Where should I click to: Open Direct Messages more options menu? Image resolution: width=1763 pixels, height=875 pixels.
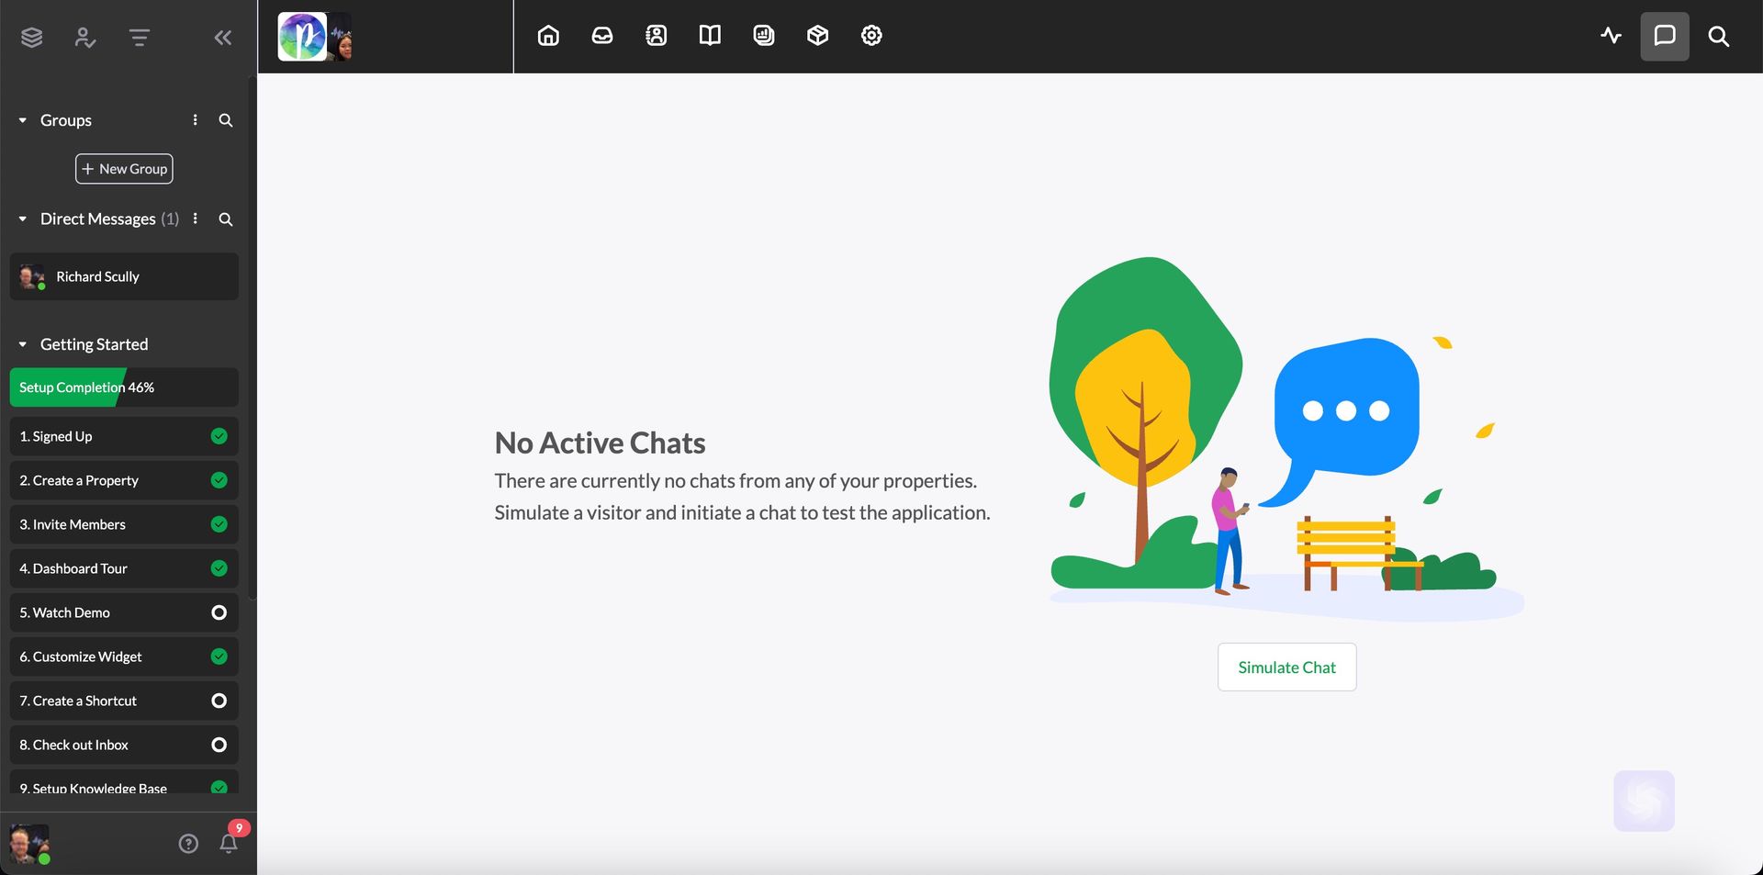tap(195, 219)
